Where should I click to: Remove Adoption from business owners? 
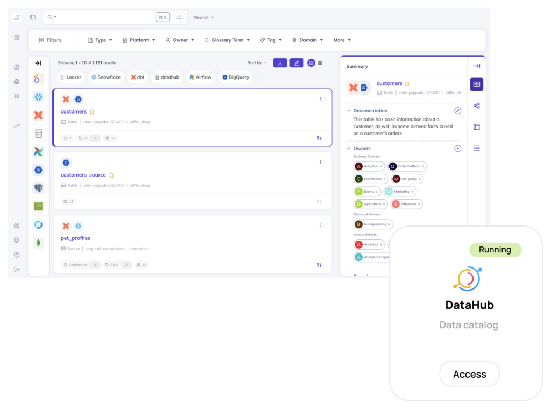click(380, 166)
